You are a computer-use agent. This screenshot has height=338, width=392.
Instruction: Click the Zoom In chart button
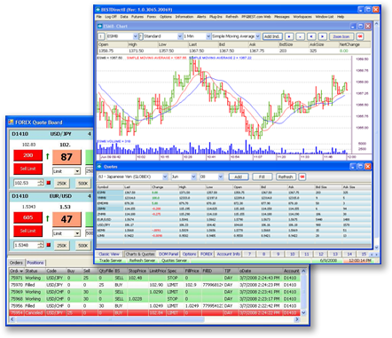[341, 36]
